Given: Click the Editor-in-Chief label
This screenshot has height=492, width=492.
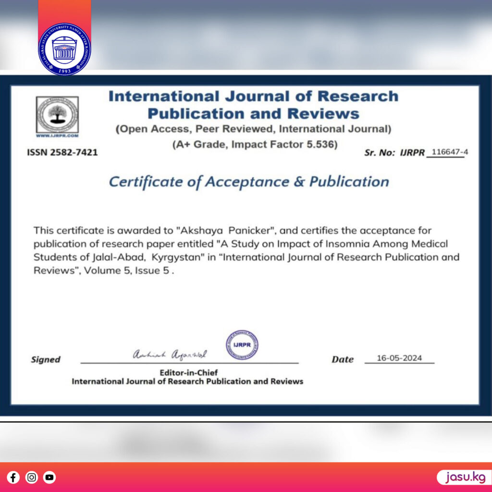Looking at the screenshot, I should point(188,372).
